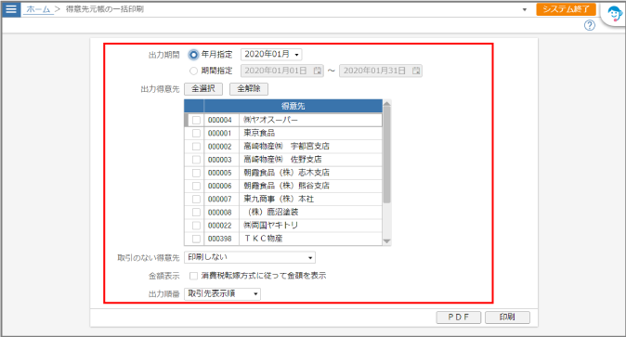Click the システム終了 button

click(x=566, y=9)
